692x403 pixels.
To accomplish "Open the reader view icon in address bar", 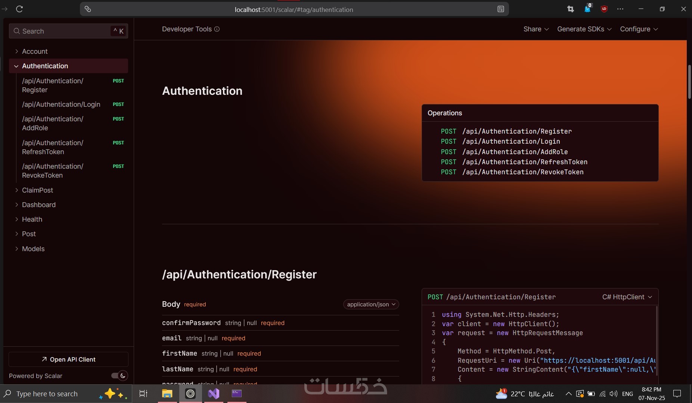I will point(501,9).
